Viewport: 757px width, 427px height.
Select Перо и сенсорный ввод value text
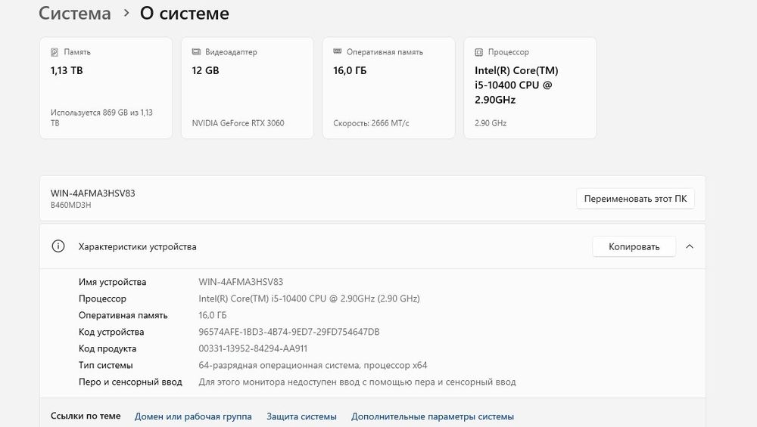pos(357,382)
